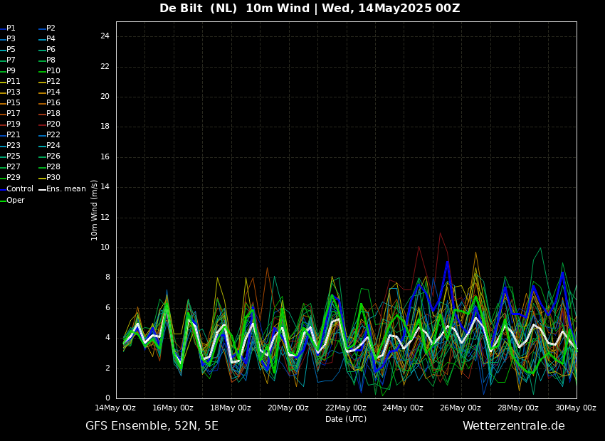Select the P23 legend entry
The width and height of the screenshot is (605, 441).
(13, 146)
